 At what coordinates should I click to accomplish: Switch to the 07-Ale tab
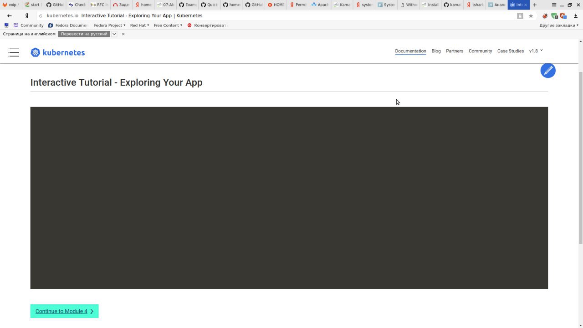(165, 5)
